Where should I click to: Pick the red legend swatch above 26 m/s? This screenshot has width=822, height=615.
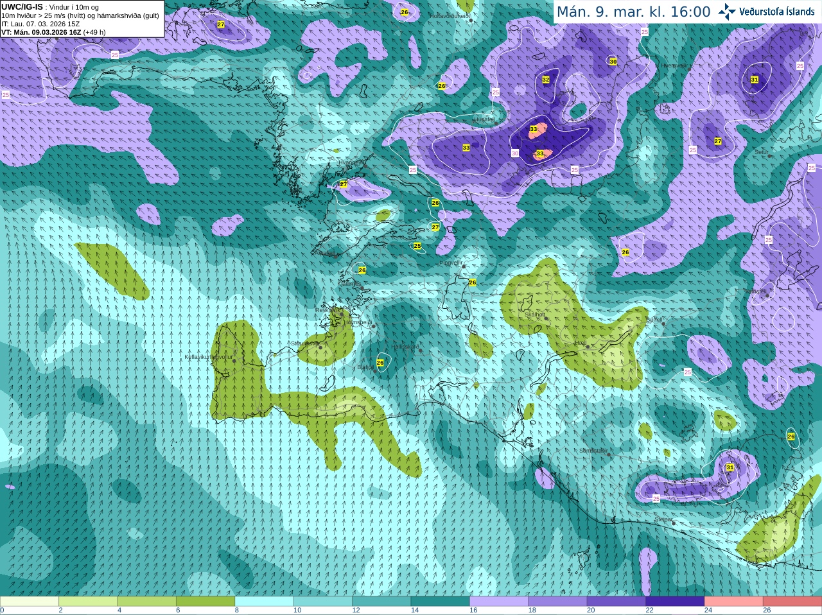point(792,602)
